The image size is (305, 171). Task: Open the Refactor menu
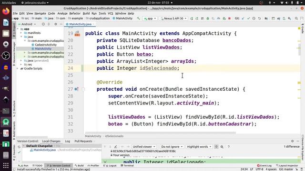tap(75, 13)
